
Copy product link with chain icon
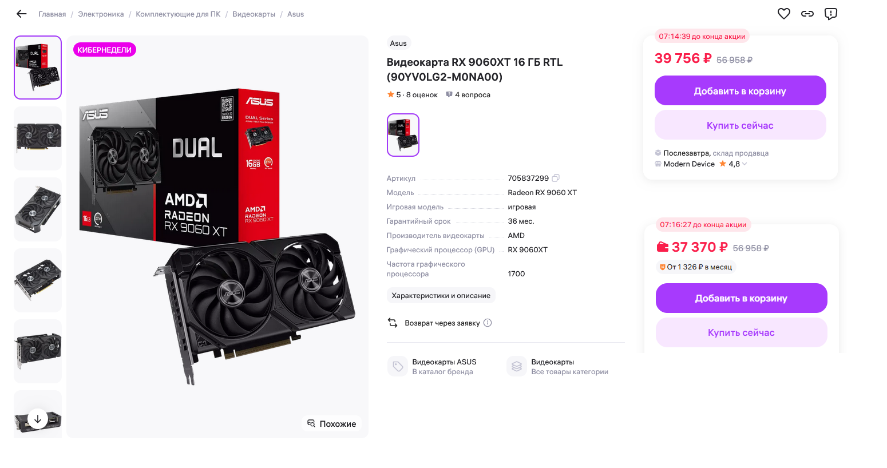point(807,14)
